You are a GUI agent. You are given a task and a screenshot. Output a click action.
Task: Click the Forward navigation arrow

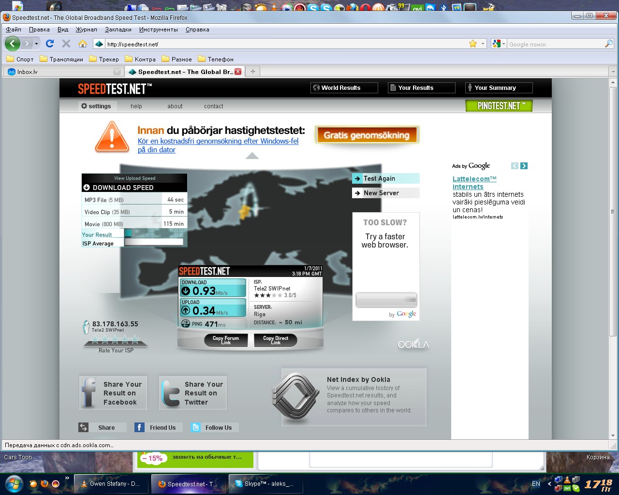coord(27,44)
